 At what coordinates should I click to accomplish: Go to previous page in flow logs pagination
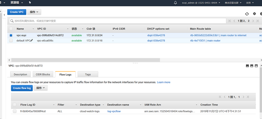point(225,97)
